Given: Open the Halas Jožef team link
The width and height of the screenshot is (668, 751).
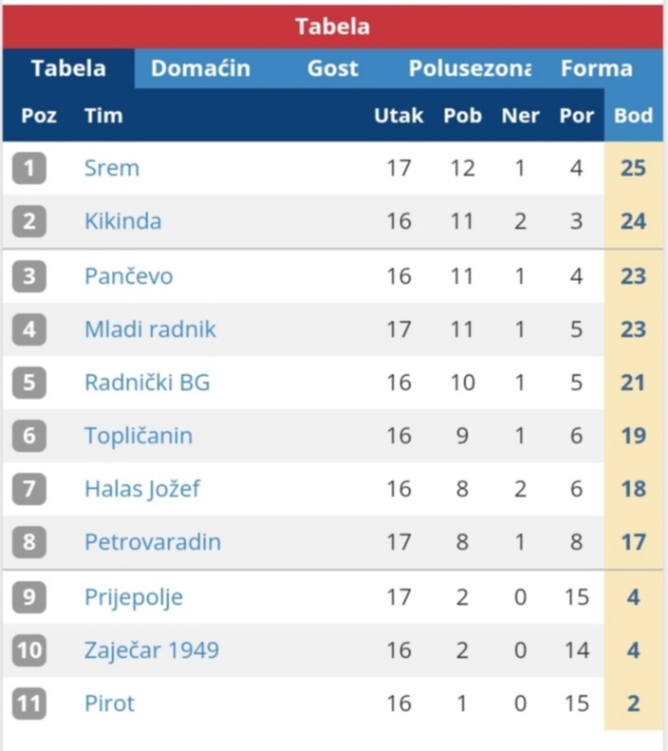Looking at the screenshot, I should tap(142, 489).
